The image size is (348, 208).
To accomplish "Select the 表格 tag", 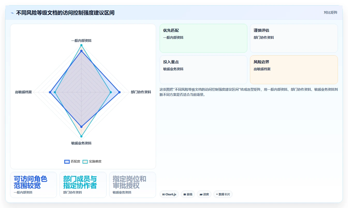I will click(x=188, y=194).
